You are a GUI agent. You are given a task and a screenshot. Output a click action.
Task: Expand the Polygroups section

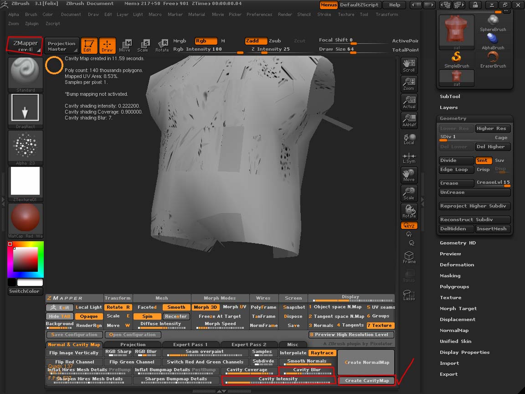click(454, 287)
